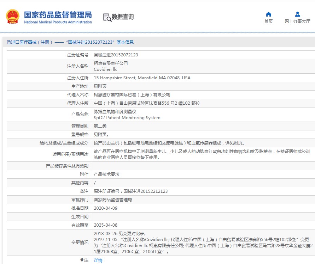Select 脉搏血氧饱和度测量仪 product name

point(115,112)
